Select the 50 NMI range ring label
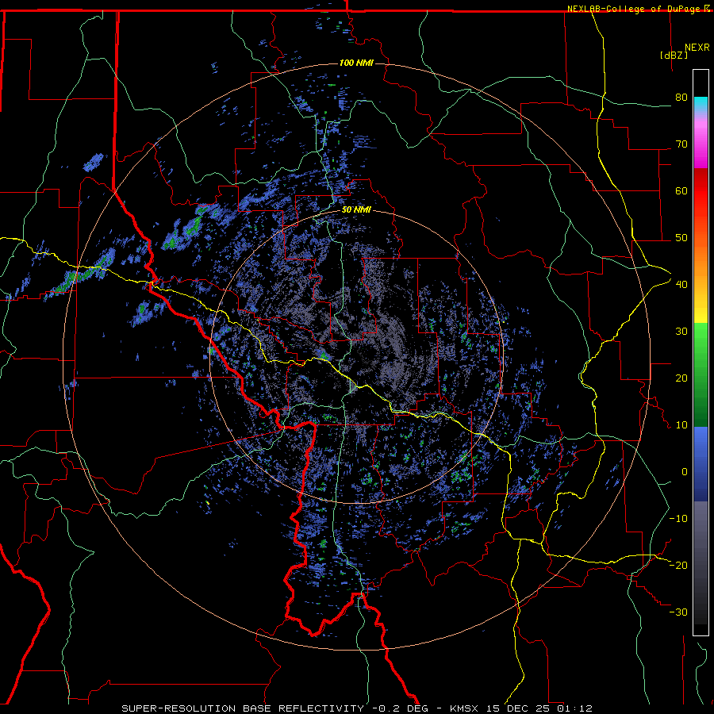The width and height of the screenshot is (714, 714). [x=356, y=210]
